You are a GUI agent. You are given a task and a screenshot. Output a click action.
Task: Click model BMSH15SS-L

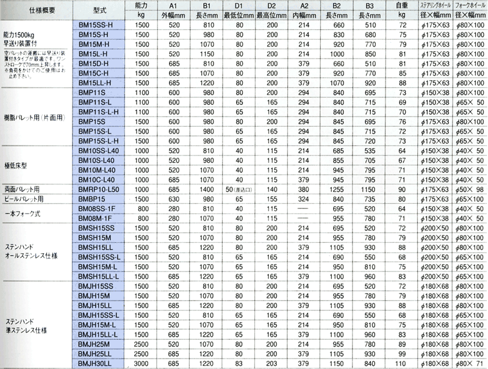click(99, 257)
